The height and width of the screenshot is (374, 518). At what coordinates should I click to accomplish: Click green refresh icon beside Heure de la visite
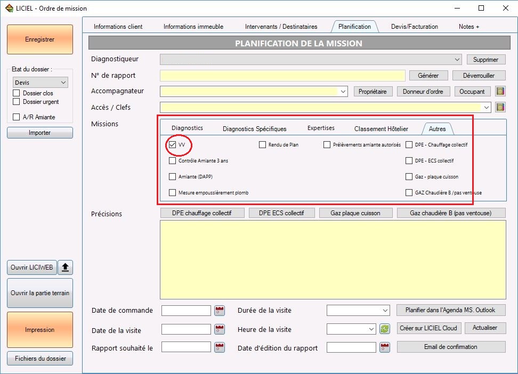[385, 329]
